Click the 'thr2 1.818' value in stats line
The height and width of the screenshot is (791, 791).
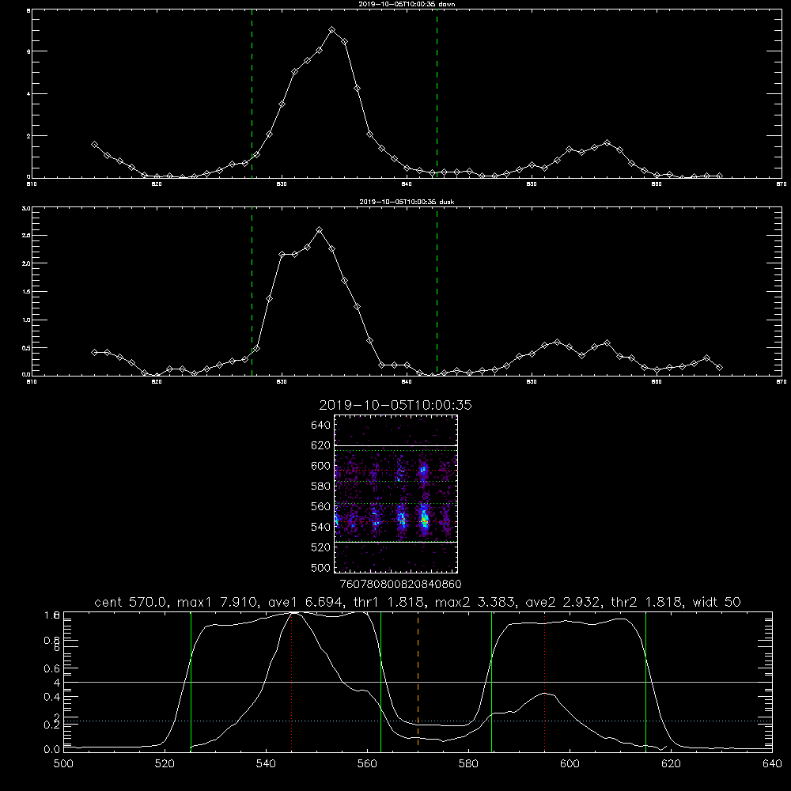[x=647, y=602]
